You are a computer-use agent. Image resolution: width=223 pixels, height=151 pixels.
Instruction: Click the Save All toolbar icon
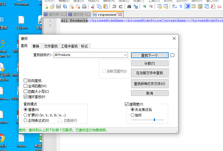click(65, 6)
